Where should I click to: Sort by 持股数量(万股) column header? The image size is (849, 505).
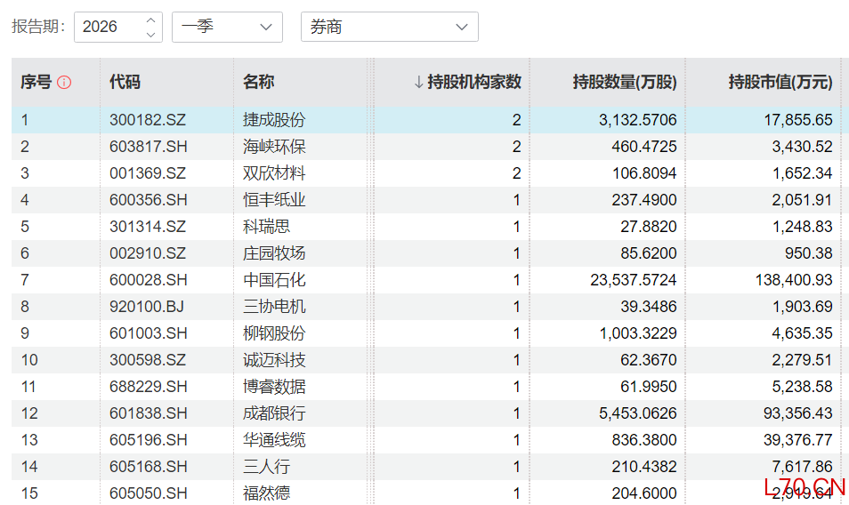[625, 82]
